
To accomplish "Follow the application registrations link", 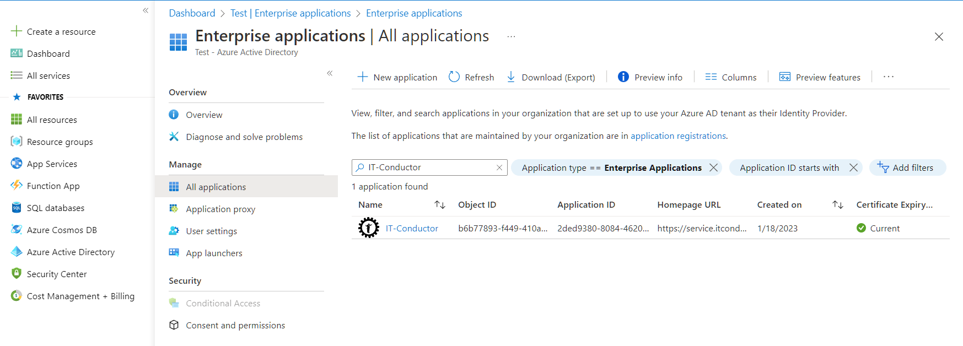I will pyautogui.click(x=678, y=136).
